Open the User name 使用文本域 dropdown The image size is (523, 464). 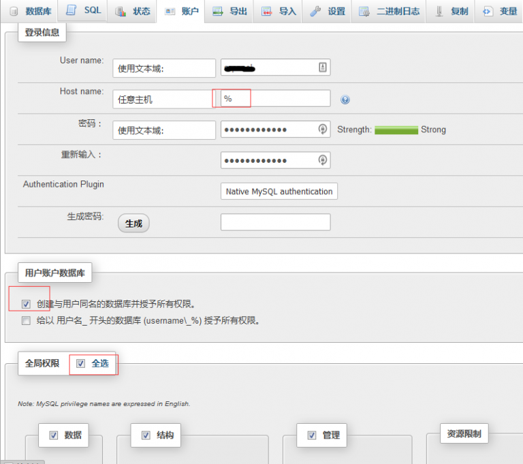click(163, 68)
